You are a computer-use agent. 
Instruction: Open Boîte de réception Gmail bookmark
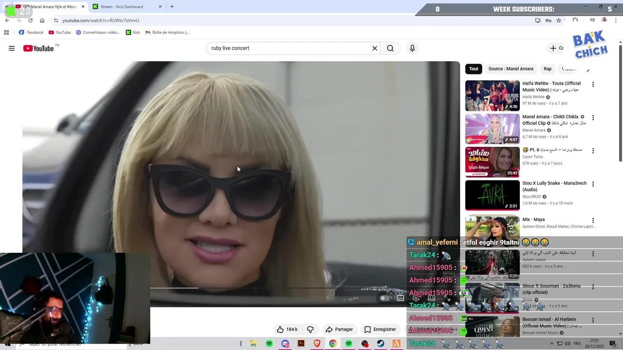tap(167, 33)
